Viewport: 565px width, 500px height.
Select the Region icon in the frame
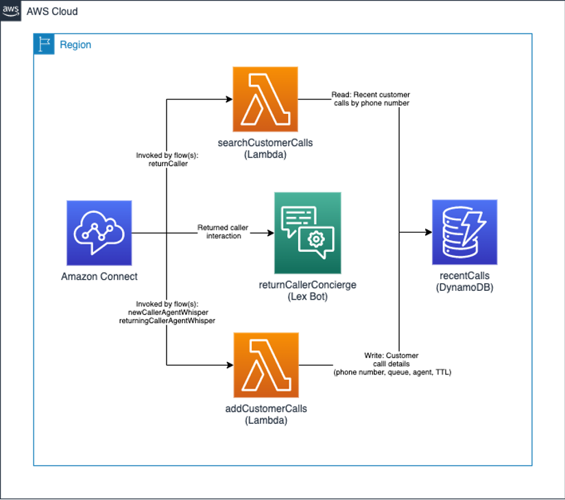45,45
